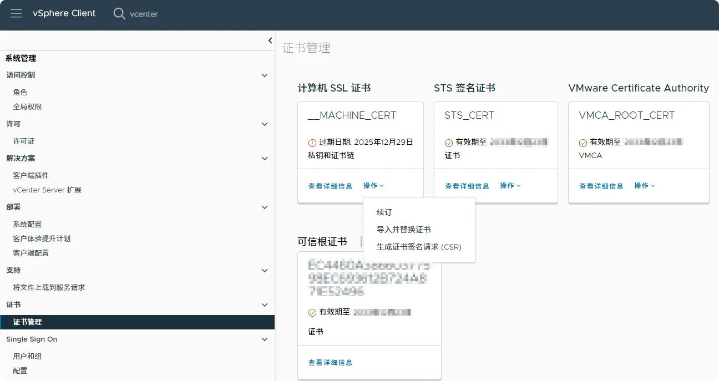The image size is (719, 381).
Task: Click the VMCA label under VMCA_ROOT_CERT
Action: pos(590,156)
